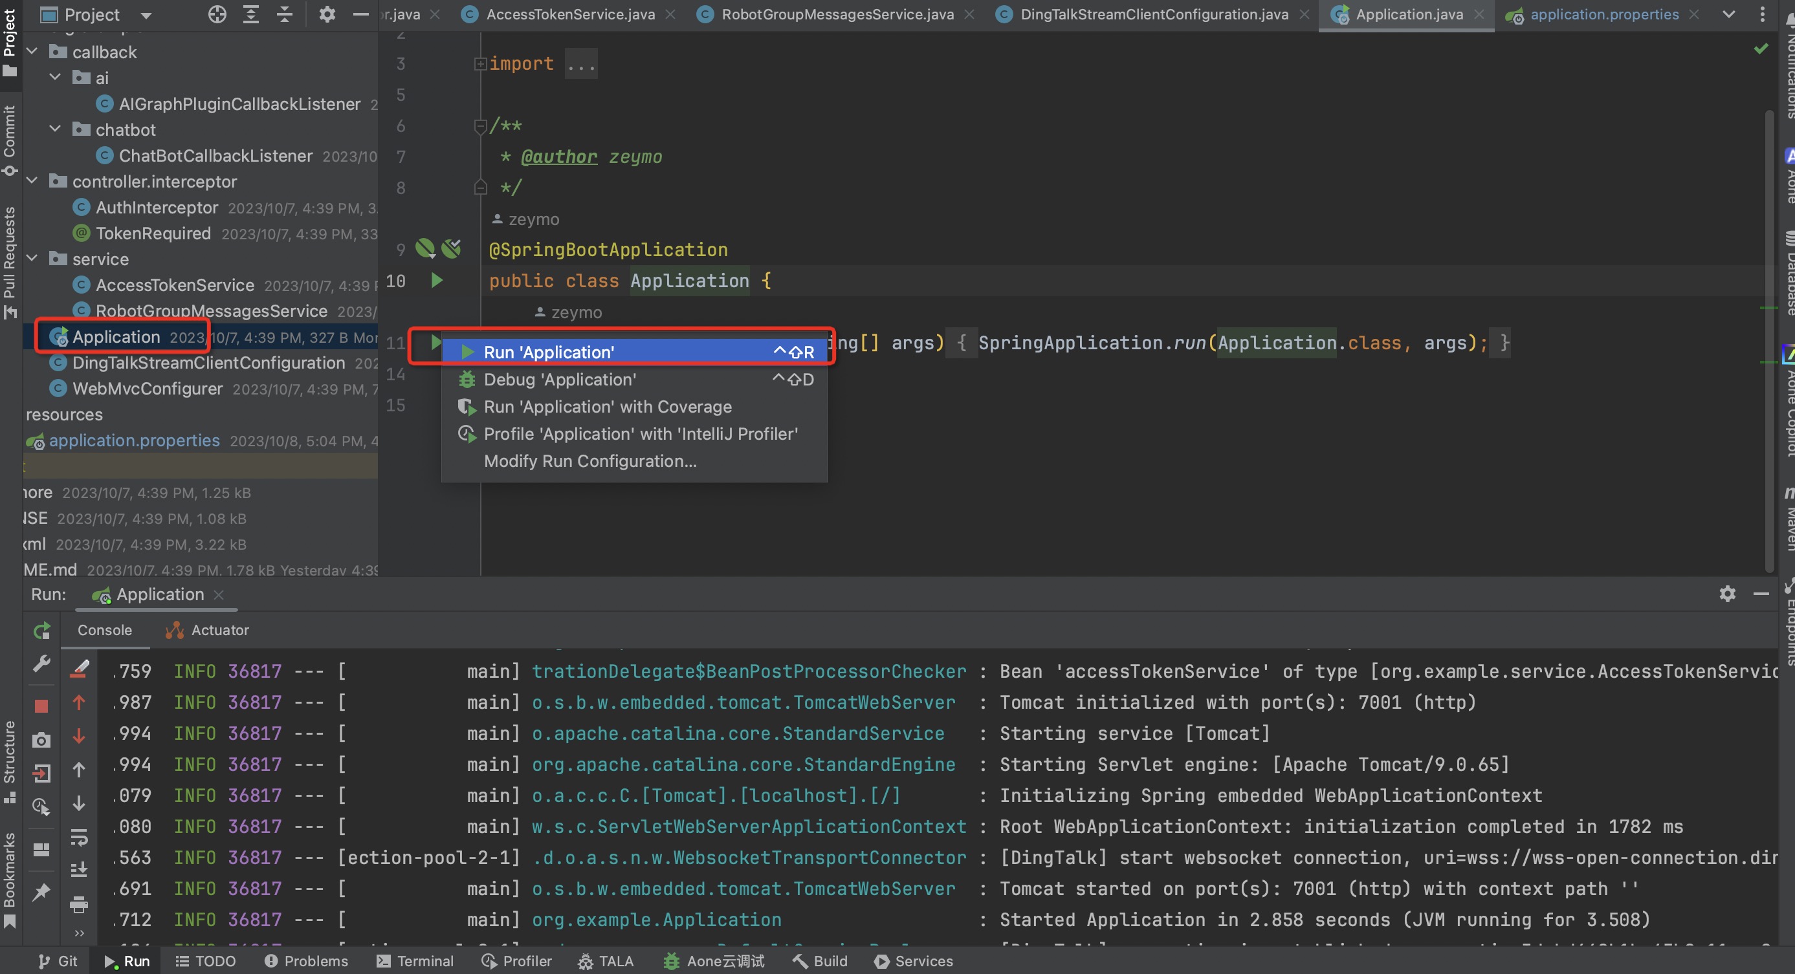The image size is (1795, 974).
Task: Click the Rerun Application icon
Action: point(42,631)
